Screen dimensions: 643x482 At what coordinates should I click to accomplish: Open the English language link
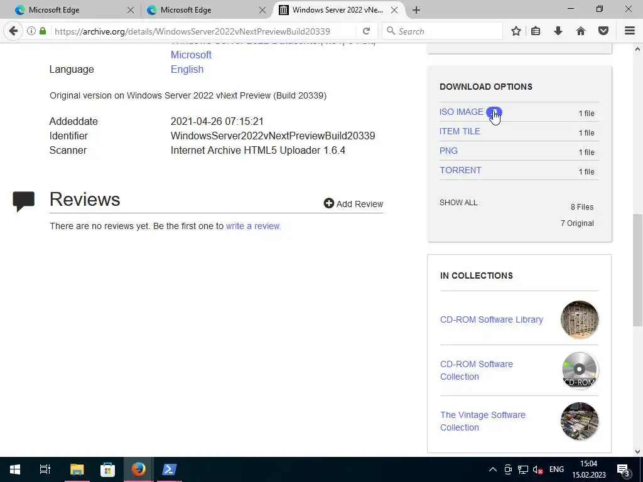click(187, 69)
